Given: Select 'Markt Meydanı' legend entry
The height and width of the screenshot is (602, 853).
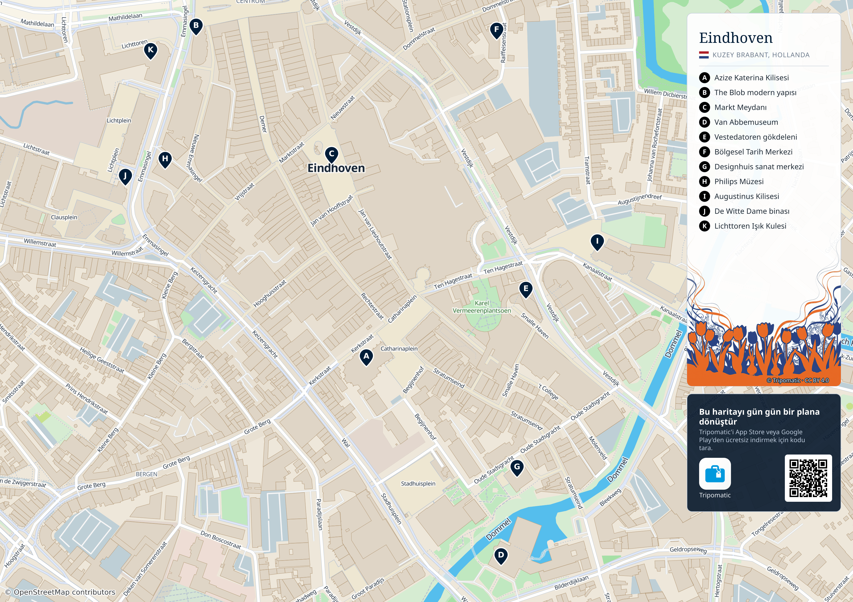Looking at the screenshot, I should [x=740, y=107].
